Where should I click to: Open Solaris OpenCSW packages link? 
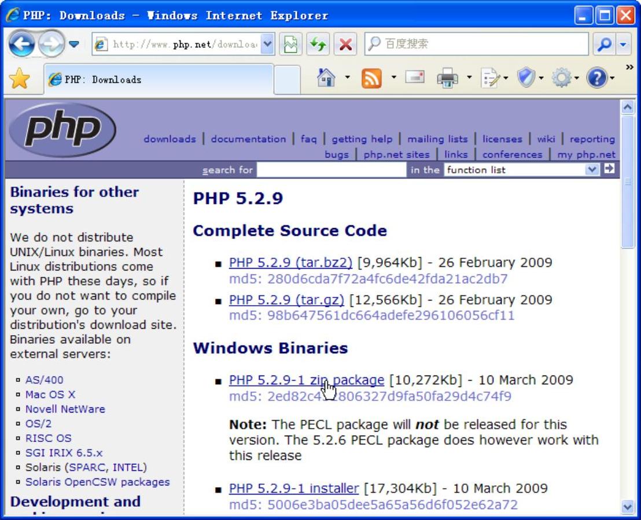97,482
